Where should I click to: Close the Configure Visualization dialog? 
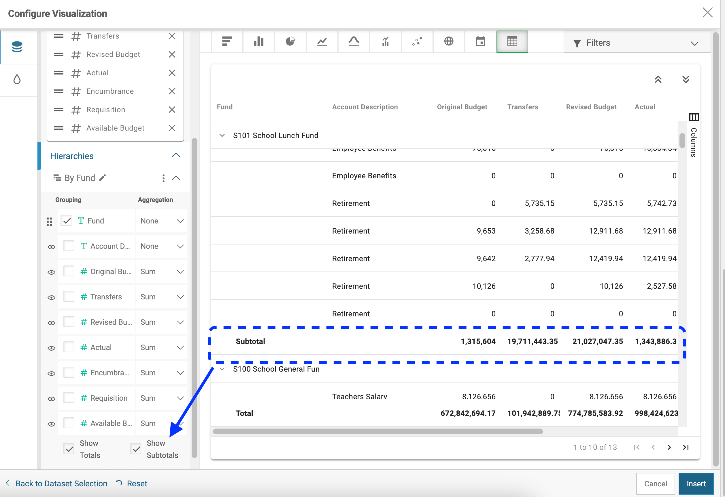707,13
